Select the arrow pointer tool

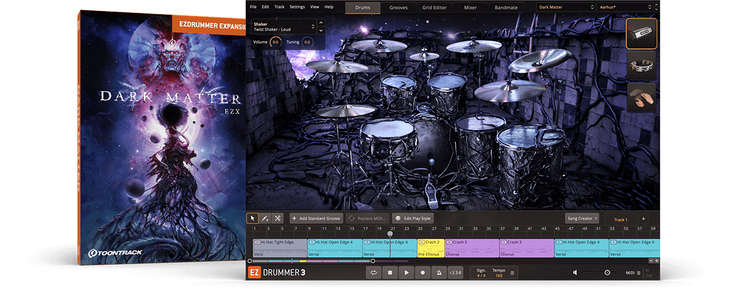point(252,218)
